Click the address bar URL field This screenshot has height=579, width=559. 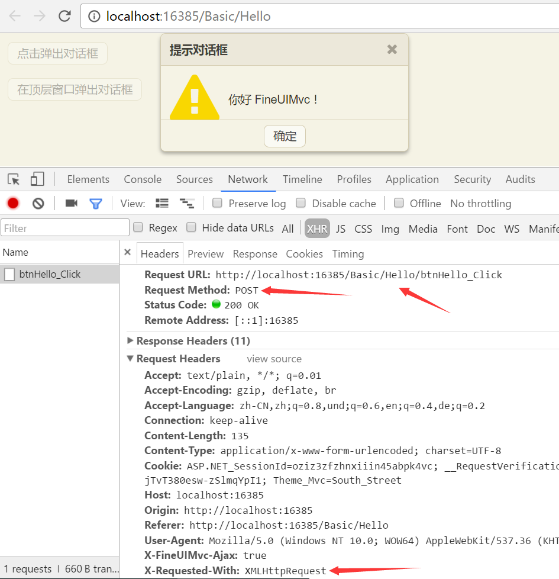(x=319, y=16)
